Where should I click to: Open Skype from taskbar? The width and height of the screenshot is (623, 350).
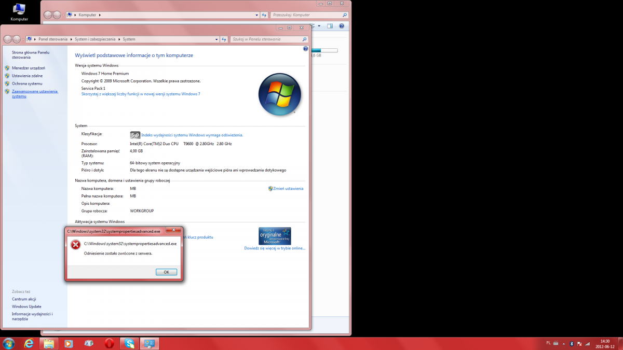point(129,343)
